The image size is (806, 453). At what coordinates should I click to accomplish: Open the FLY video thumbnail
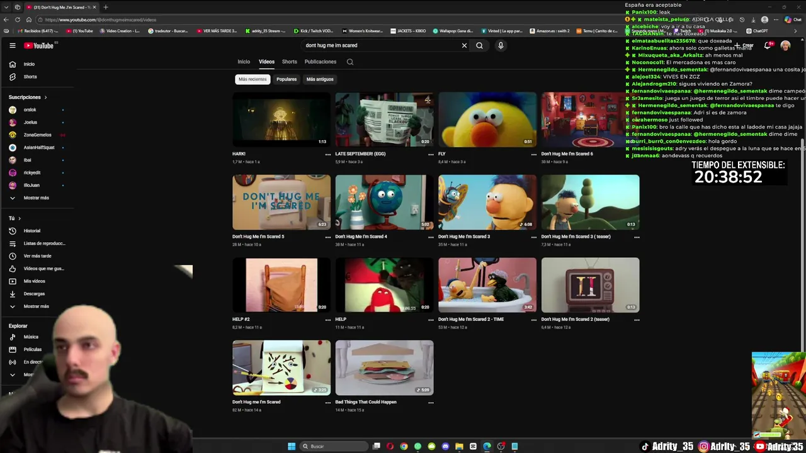(487, 120)
